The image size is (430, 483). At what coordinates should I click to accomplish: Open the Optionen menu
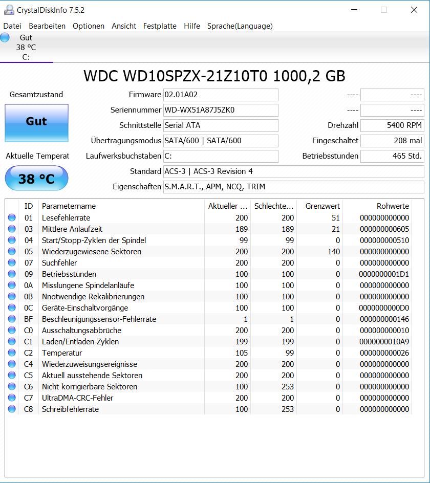point(89,26)
